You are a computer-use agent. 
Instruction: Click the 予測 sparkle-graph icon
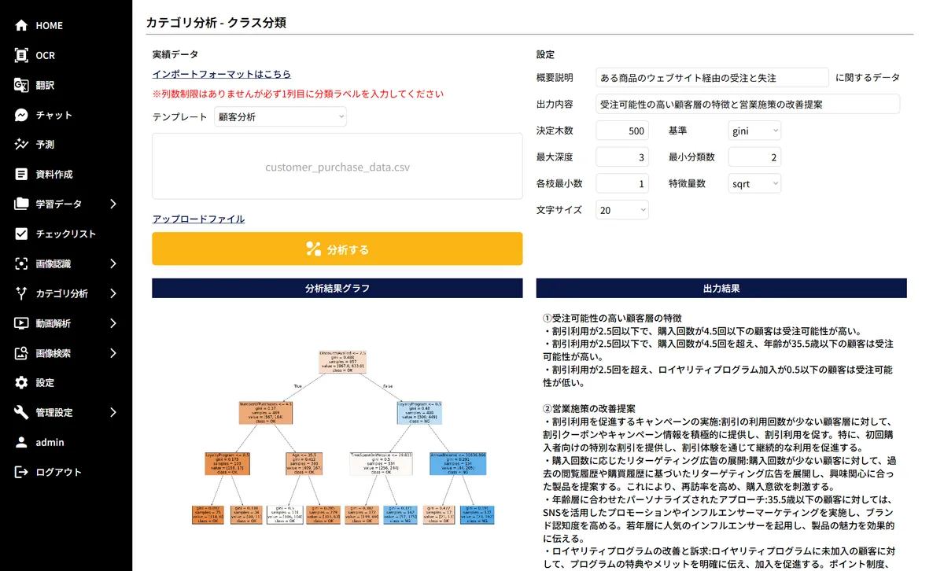click(21, 145)
